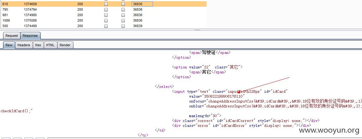
Task: Click the idCard value 350822199906176110
Action: click(223, 96)
